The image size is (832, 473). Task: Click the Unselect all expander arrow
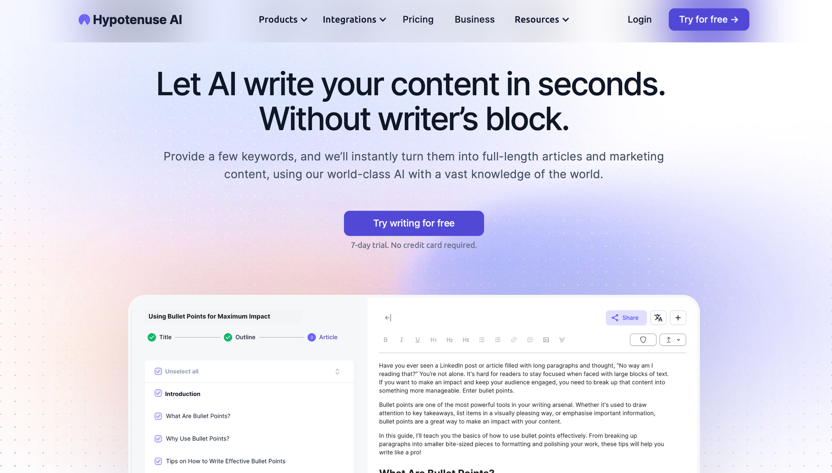pos(338,371)
